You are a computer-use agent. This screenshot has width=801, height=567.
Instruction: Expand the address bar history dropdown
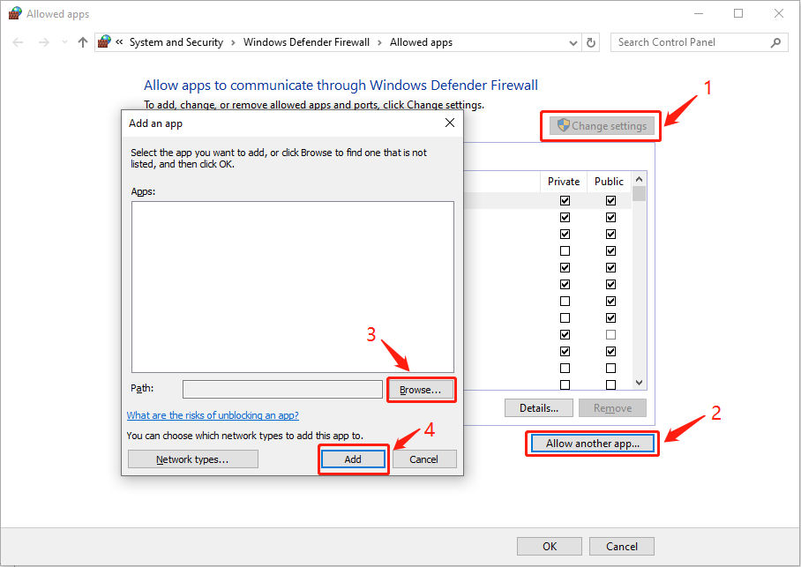[x=573, y=43]
